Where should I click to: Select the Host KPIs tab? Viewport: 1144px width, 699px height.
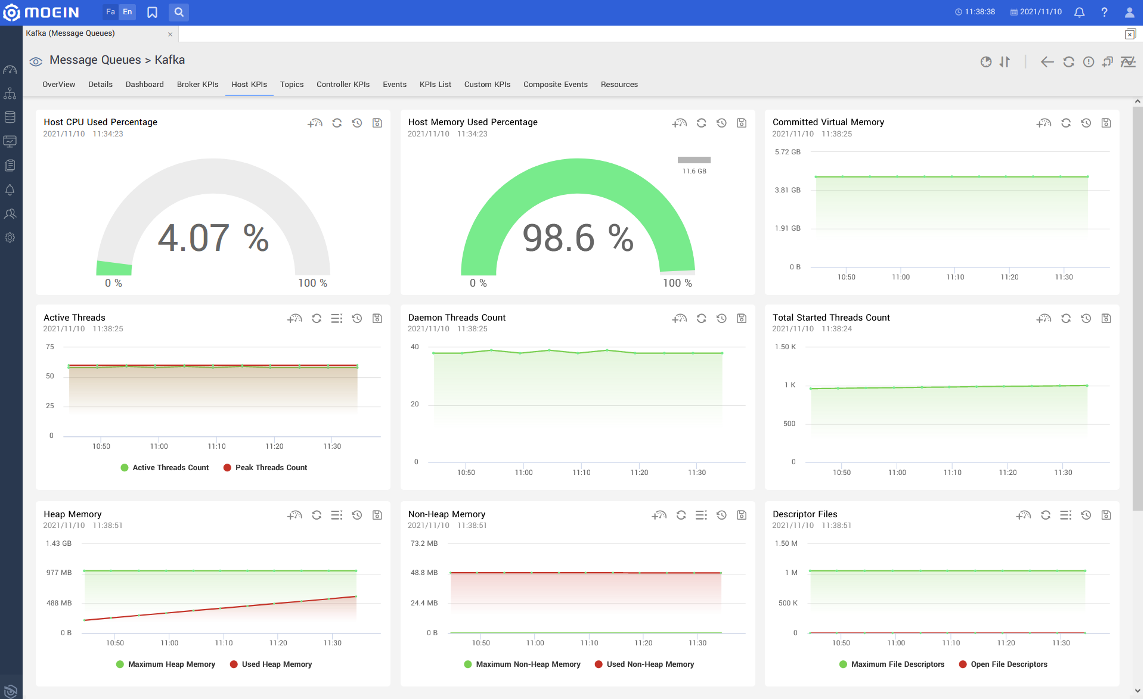click(249, 85)
